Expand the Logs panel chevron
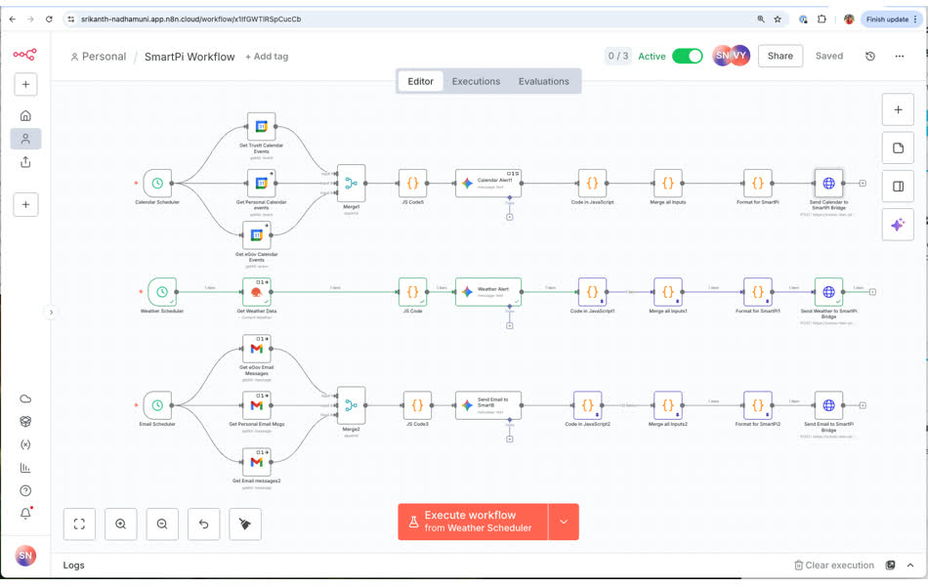Viewport: 928px width, 586px height. pyautogui.click(x=911, y=565)
